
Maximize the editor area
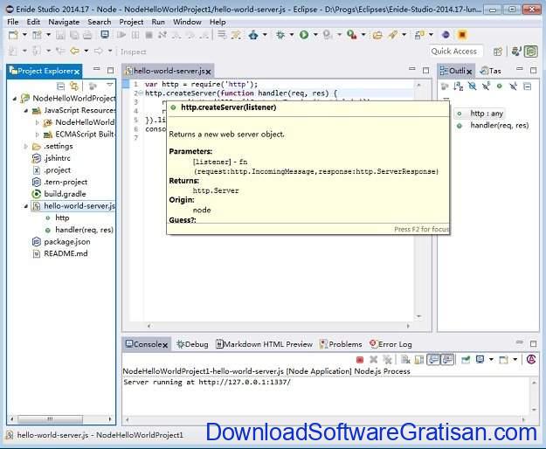[x=425, y=70]
